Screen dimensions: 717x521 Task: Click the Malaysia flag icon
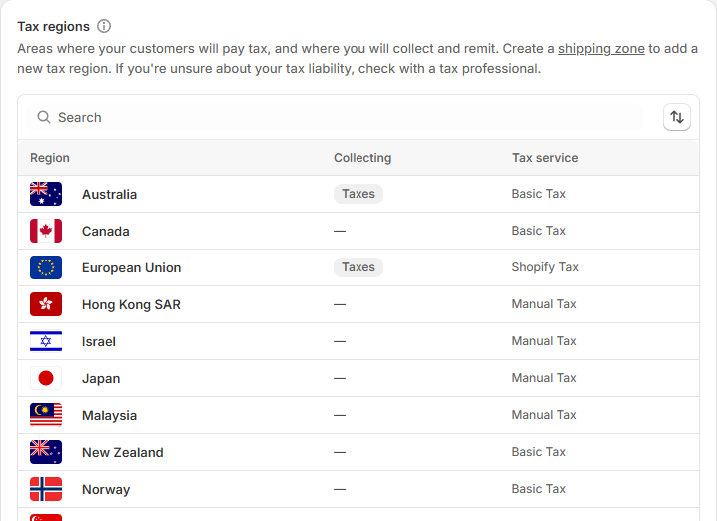[46, 415]
